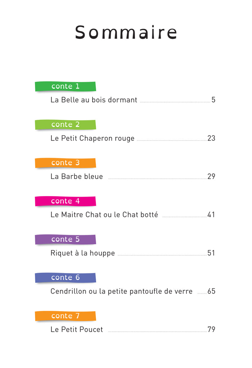Click the pink conte 4 label
Image resolution: width=252 pixels, height=368 pixels.
click(x=65, y=201)
